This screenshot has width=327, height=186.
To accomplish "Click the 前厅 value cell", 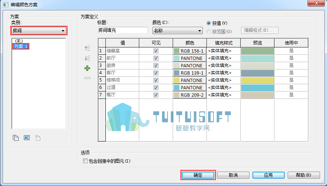I will click(122, 58).
